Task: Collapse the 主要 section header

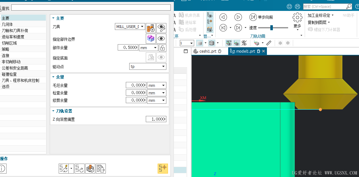Action: pyautogui.click(x=58, y=18)
